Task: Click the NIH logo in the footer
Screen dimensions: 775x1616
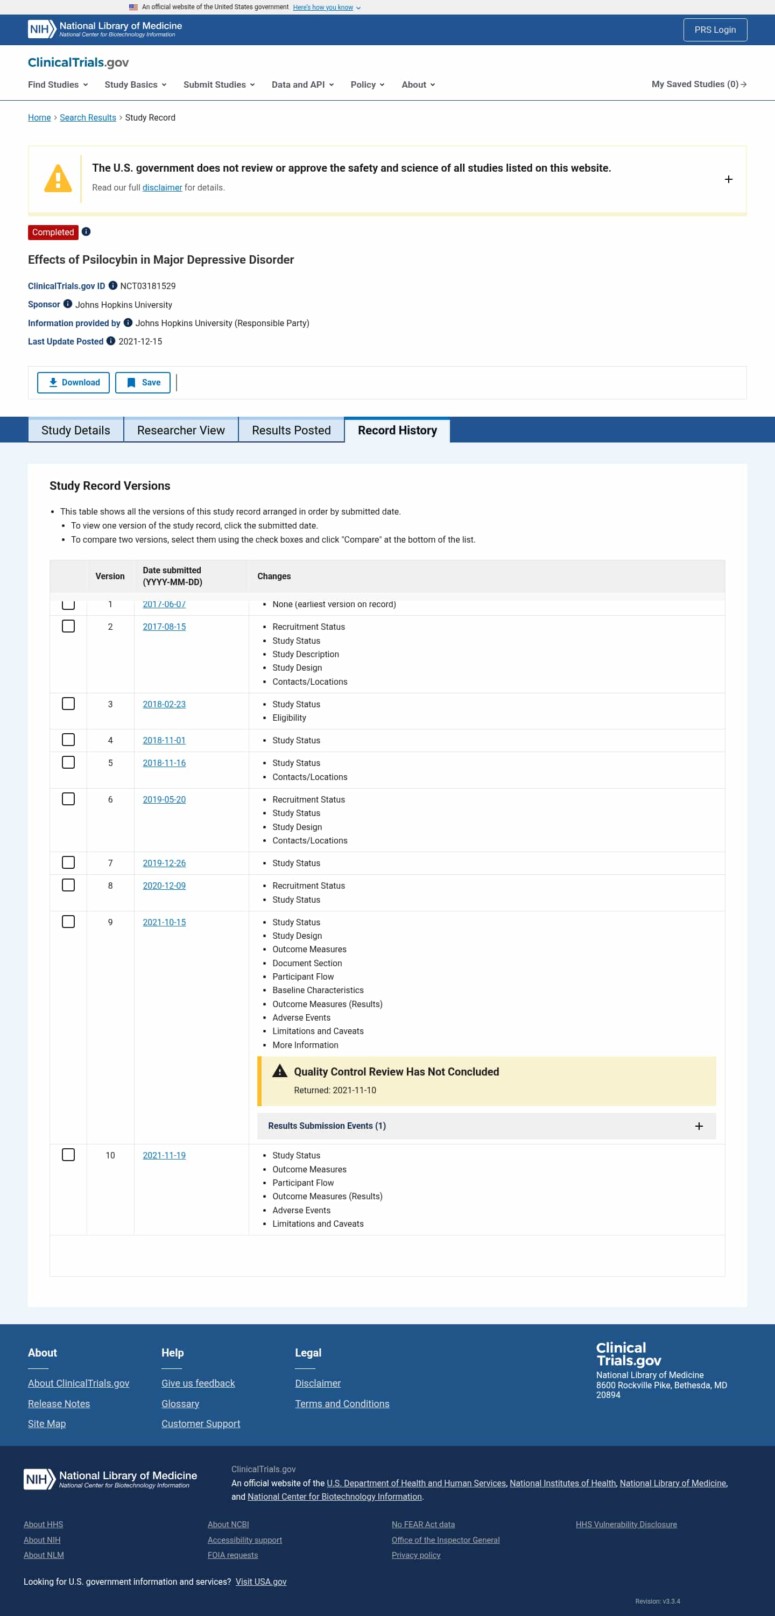Action: click(110, 1479)
